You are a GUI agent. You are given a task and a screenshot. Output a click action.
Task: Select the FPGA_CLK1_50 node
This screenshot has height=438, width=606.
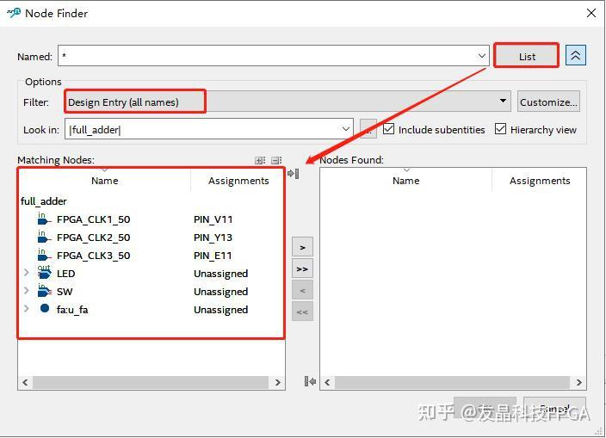point(93,219)
